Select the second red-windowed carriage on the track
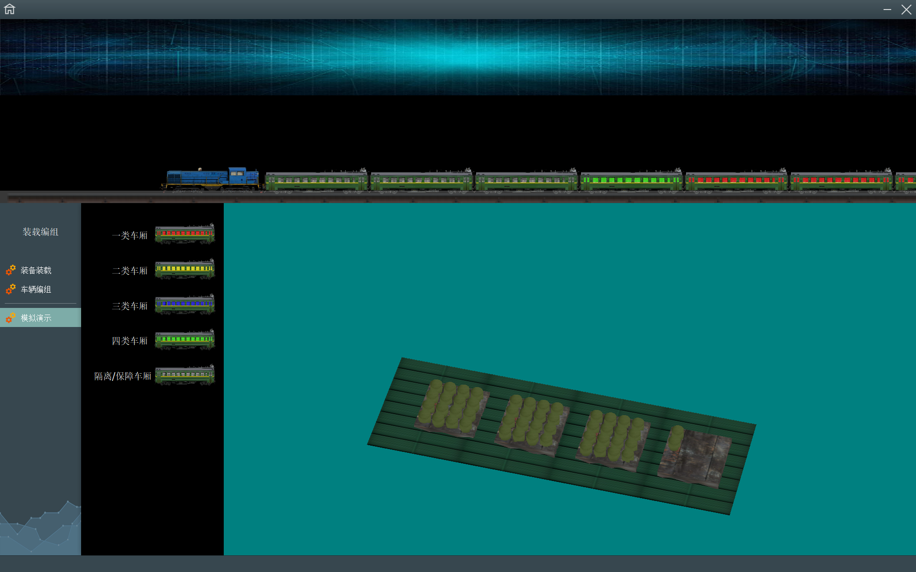The width and height of the screenshot is (916, 572). [842, 181]
